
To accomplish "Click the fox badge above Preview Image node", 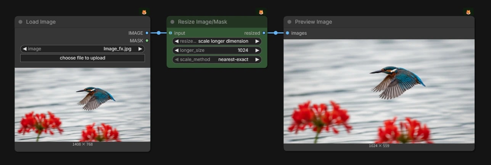I will [x=468, y=12].
